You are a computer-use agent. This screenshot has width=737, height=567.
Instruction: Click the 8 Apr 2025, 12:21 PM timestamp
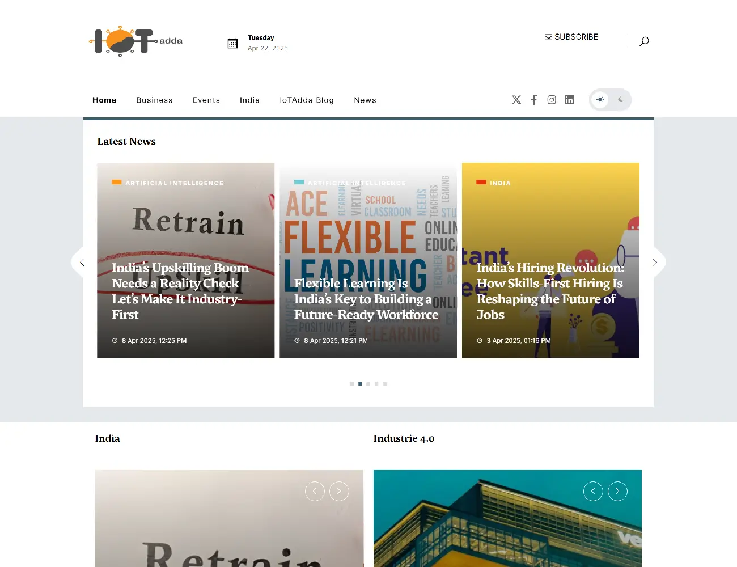click(336, 341)
